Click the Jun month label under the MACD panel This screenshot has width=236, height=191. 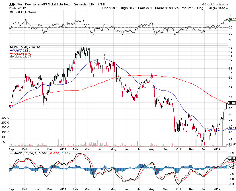[126, 189]
